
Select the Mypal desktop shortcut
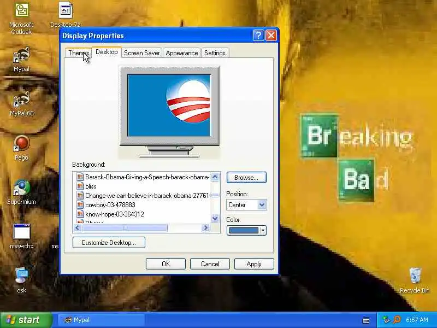tap(21, 60)
